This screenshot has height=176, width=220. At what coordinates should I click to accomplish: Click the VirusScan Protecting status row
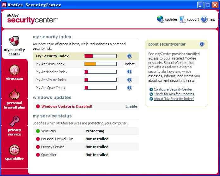86,131
